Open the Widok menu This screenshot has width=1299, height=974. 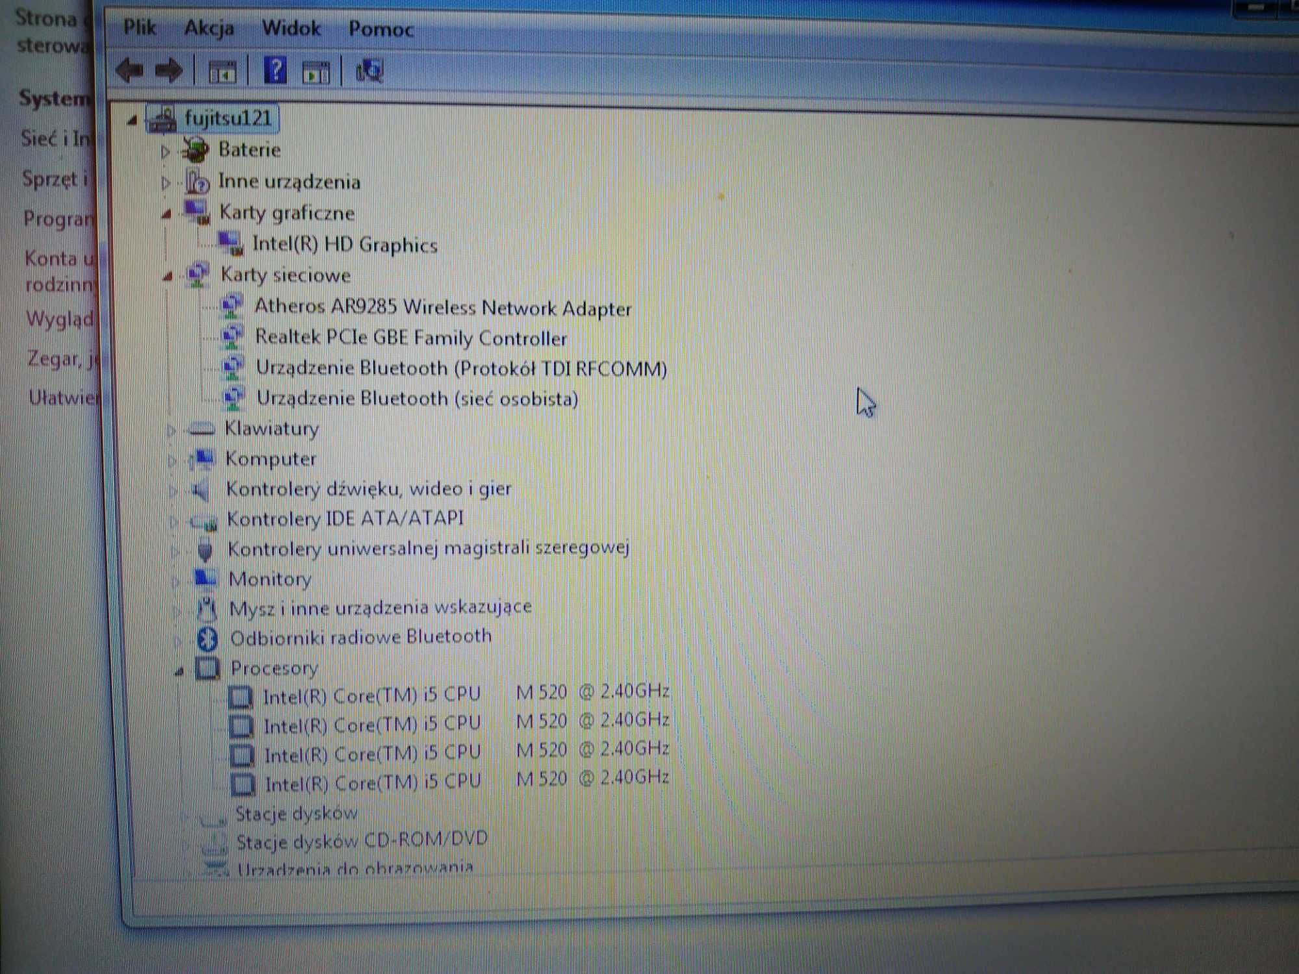tap(291, 29)
